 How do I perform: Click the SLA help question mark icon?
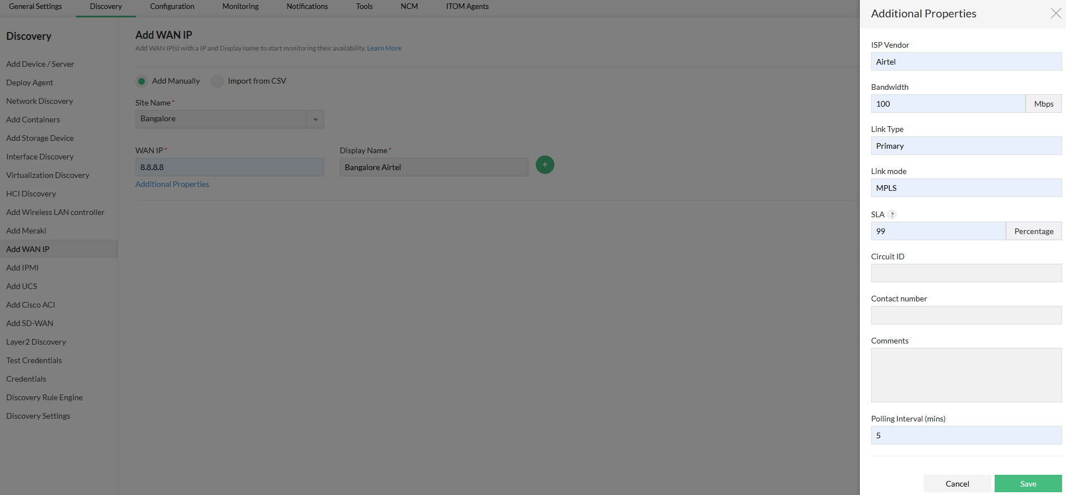(x=892, y=214)
